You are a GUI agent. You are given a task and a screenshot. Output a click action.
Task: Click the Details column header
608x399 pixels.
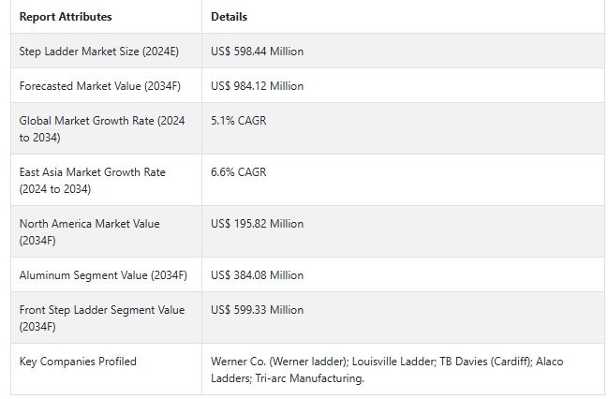coord(230,17)
